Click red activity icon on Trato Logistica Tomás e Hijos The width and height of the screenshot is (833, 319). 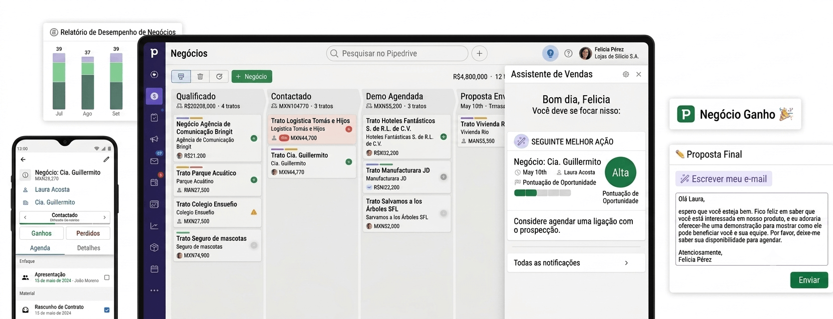(349, 129)
